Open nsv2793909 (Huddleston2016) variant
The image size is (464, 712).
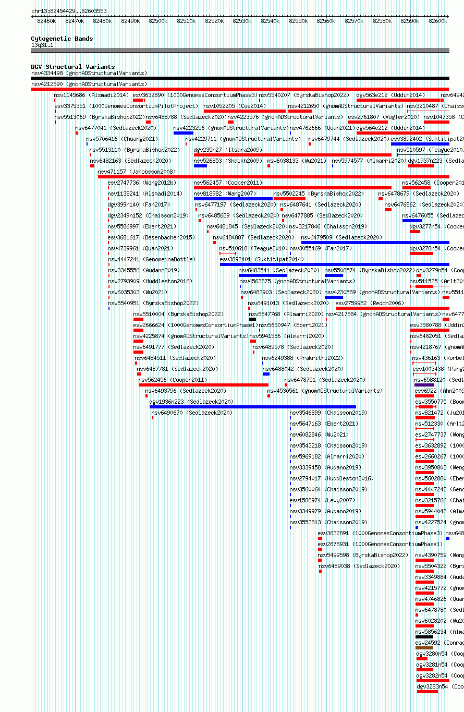pyautogui.click(x=151, y=281)
